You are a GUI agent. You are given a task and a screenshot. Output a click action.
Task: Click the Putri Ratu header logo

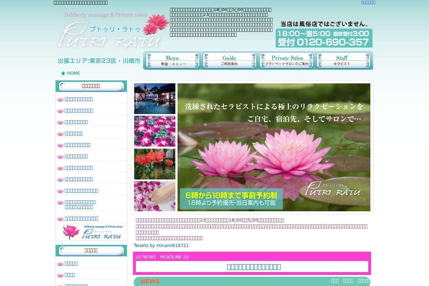[113, 30]
